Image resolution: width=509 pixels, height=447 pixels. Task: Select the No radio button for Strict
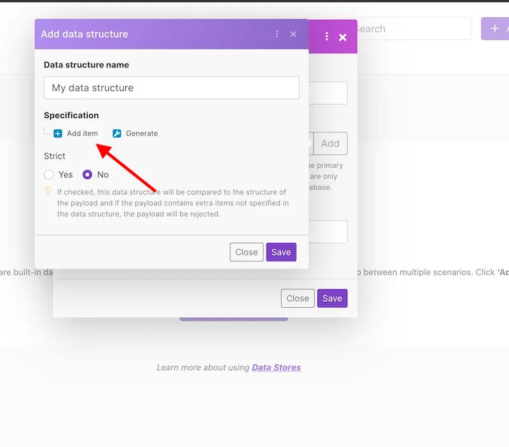pyautogui.click(x=88, y=175)
